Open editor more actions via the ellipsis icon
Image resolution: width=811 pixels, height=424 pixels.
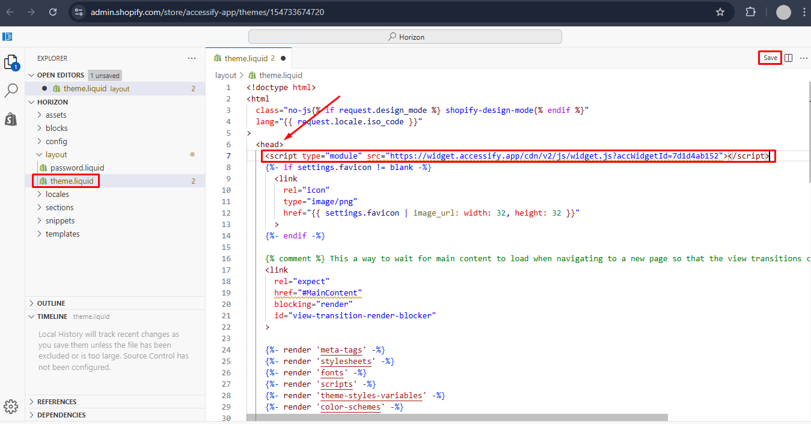tap(804, 57)
